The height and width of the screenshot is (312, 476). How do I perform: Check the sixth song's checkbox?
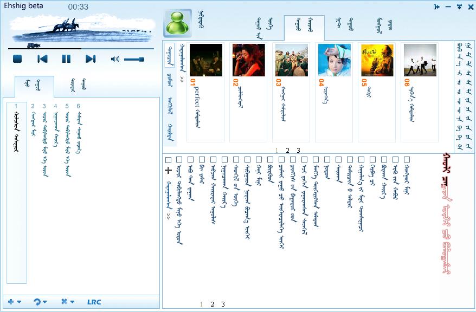pos(236,160)
